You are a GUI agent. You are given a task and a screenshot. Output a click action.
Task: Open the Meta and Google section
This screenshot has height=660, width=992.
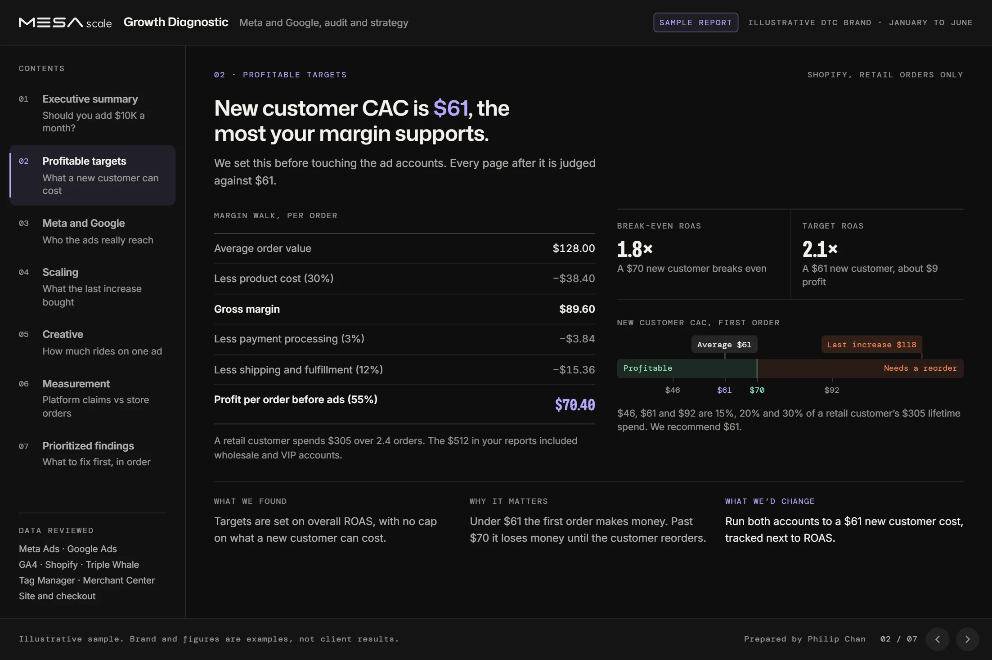[93, 232]
